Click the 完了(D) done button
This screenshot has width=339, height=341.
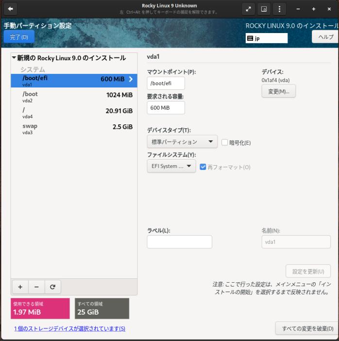(19, 37)
